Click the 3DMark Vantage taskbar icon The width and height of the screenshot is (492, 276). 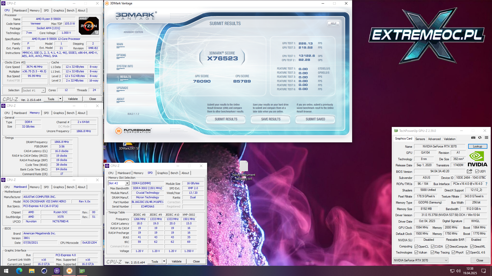pyautogui.click(x=69, y=271)
